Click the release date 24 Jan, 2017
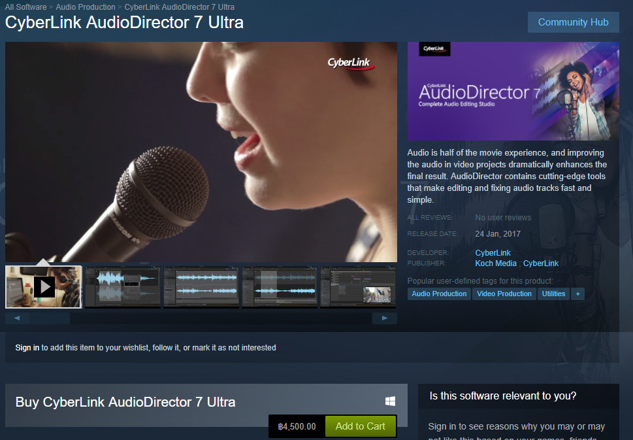Screen dimensions: 633x440 pyautogui.click(x=498, y=234)
